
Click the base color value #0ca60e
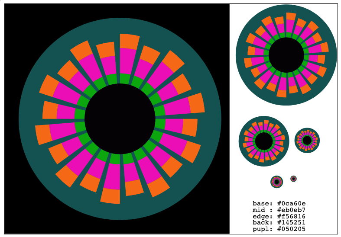tap(291, 204)
